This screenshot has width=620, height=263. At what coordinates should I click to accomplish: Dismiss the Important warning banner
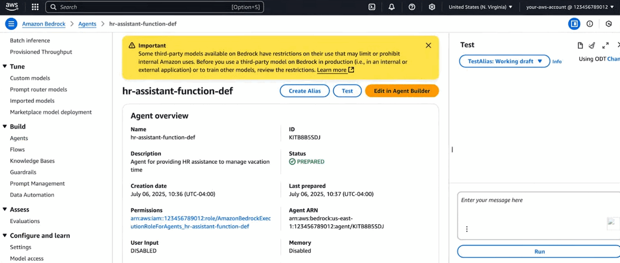(429, 45)
